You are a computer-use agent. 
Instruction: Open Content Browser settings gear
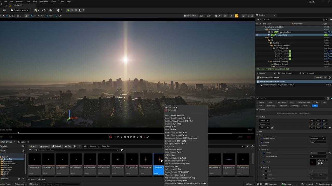point(252,146)
